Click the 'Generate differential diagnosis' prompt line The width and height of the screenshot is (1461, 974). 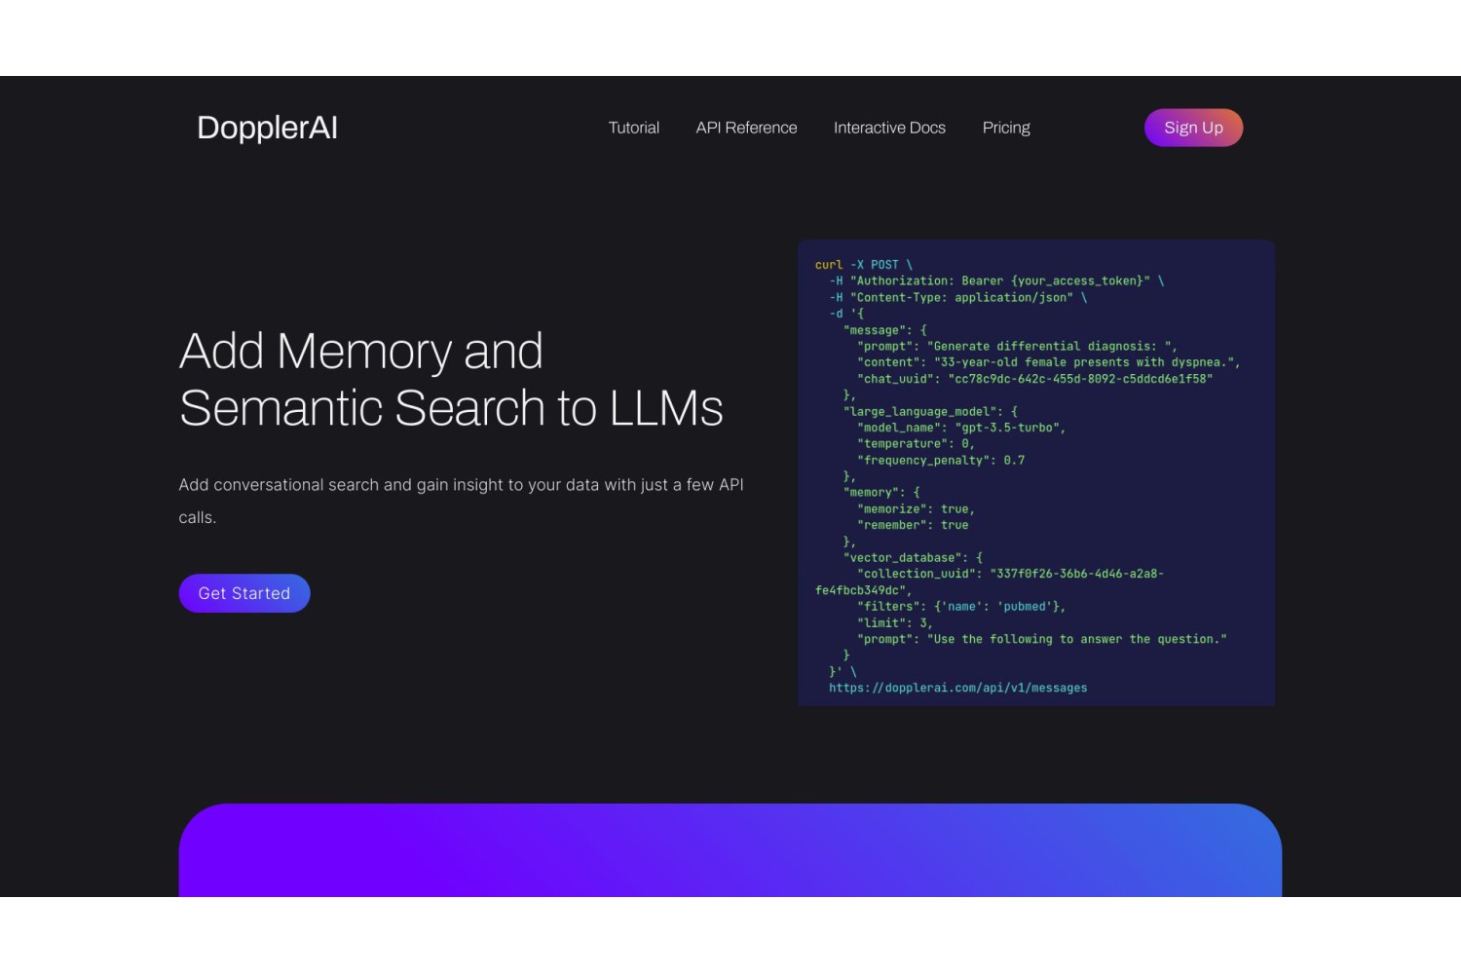[1017, 346]
